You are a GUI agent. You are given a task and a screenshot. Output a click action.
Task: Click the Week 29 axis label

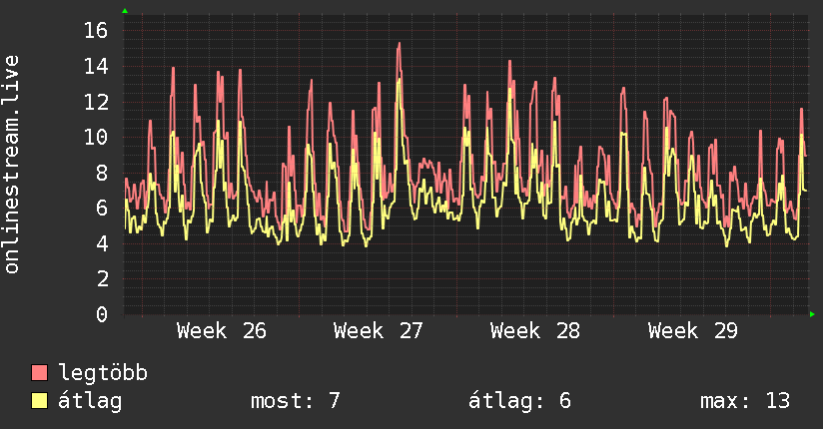(693, 331)
